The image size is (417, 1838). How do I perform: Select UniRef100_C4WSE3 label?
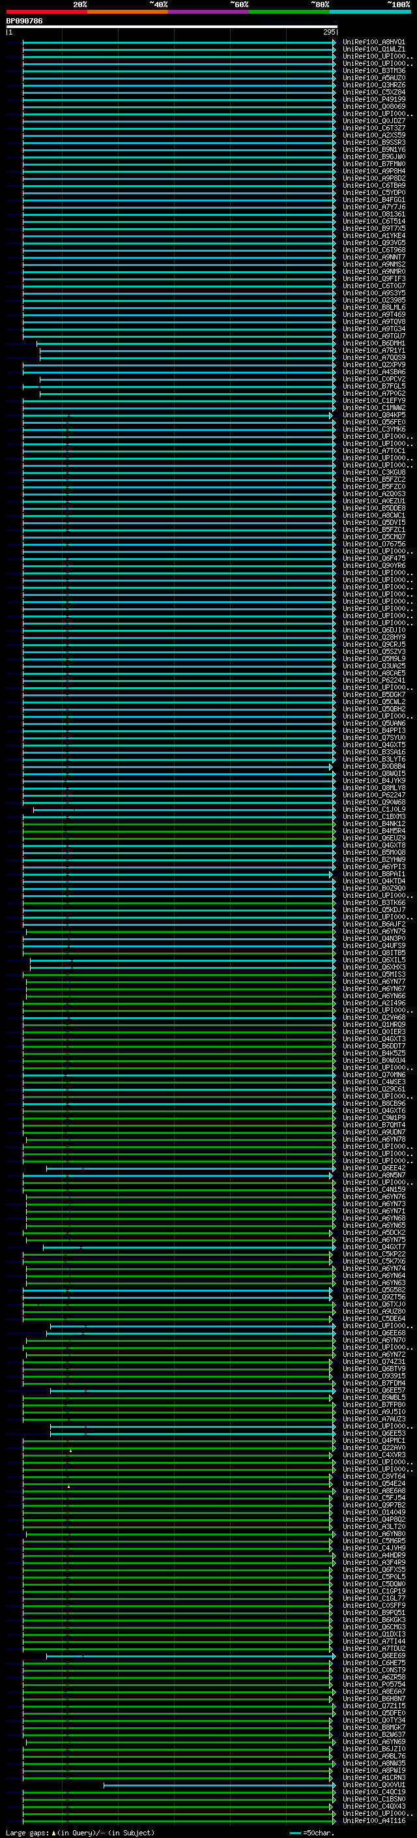point(374,1082)
